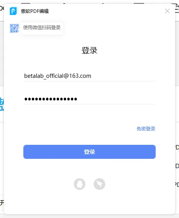Click the partial blue text at the left edge
179x218 pixels.
(x=2, y=104)
